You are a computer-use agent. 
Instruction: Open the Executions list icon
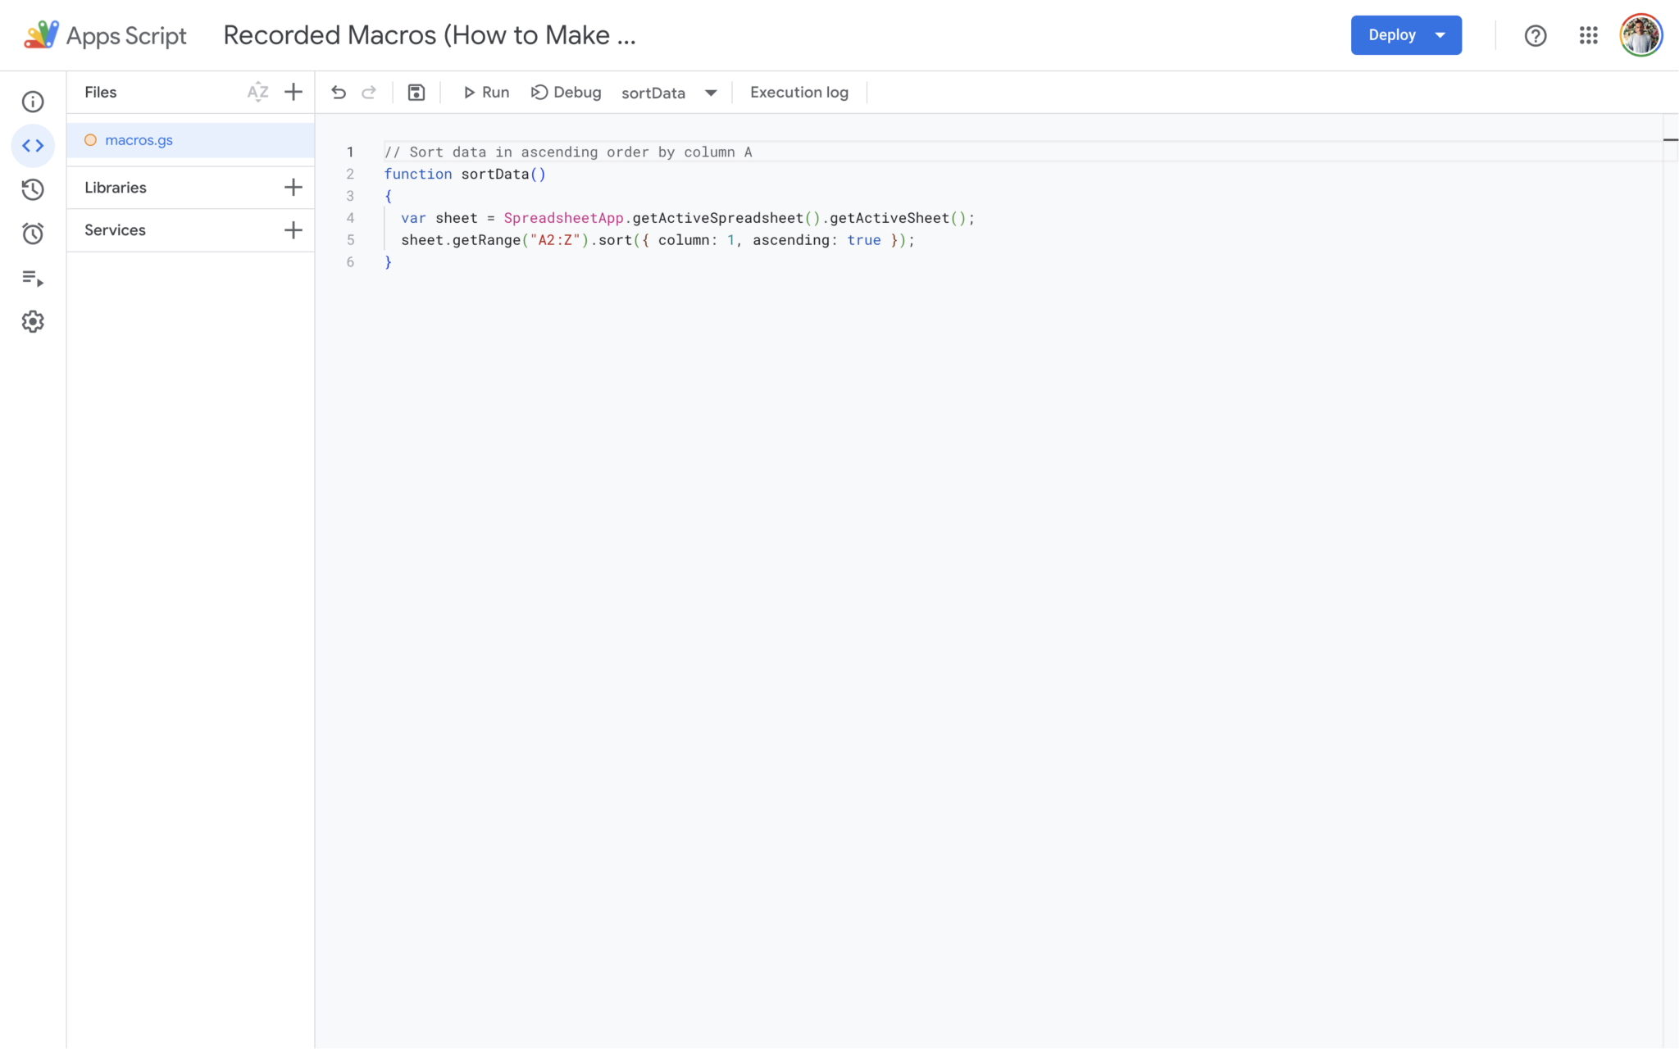click(x=33, y=278)
